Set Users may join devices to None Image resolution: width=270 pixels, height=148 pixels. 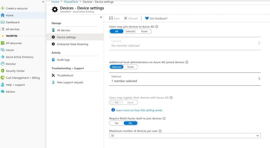(x=144, y=31)
